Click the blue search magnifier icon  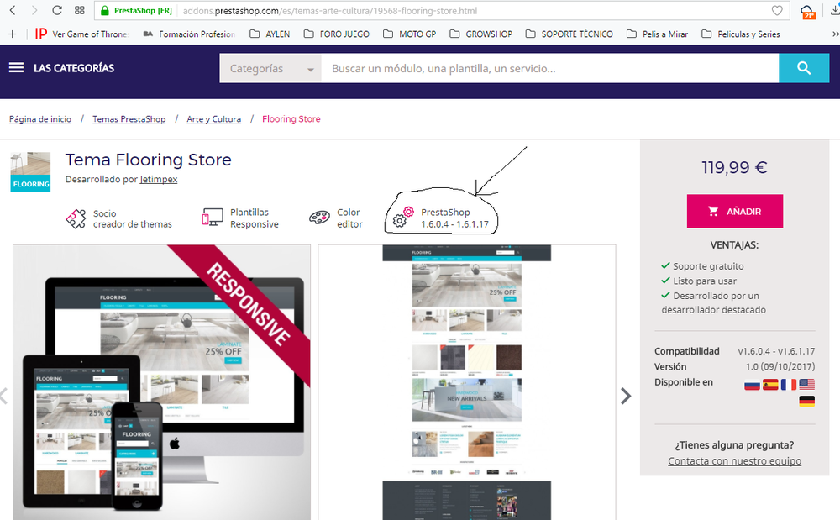tap(804, 67)
